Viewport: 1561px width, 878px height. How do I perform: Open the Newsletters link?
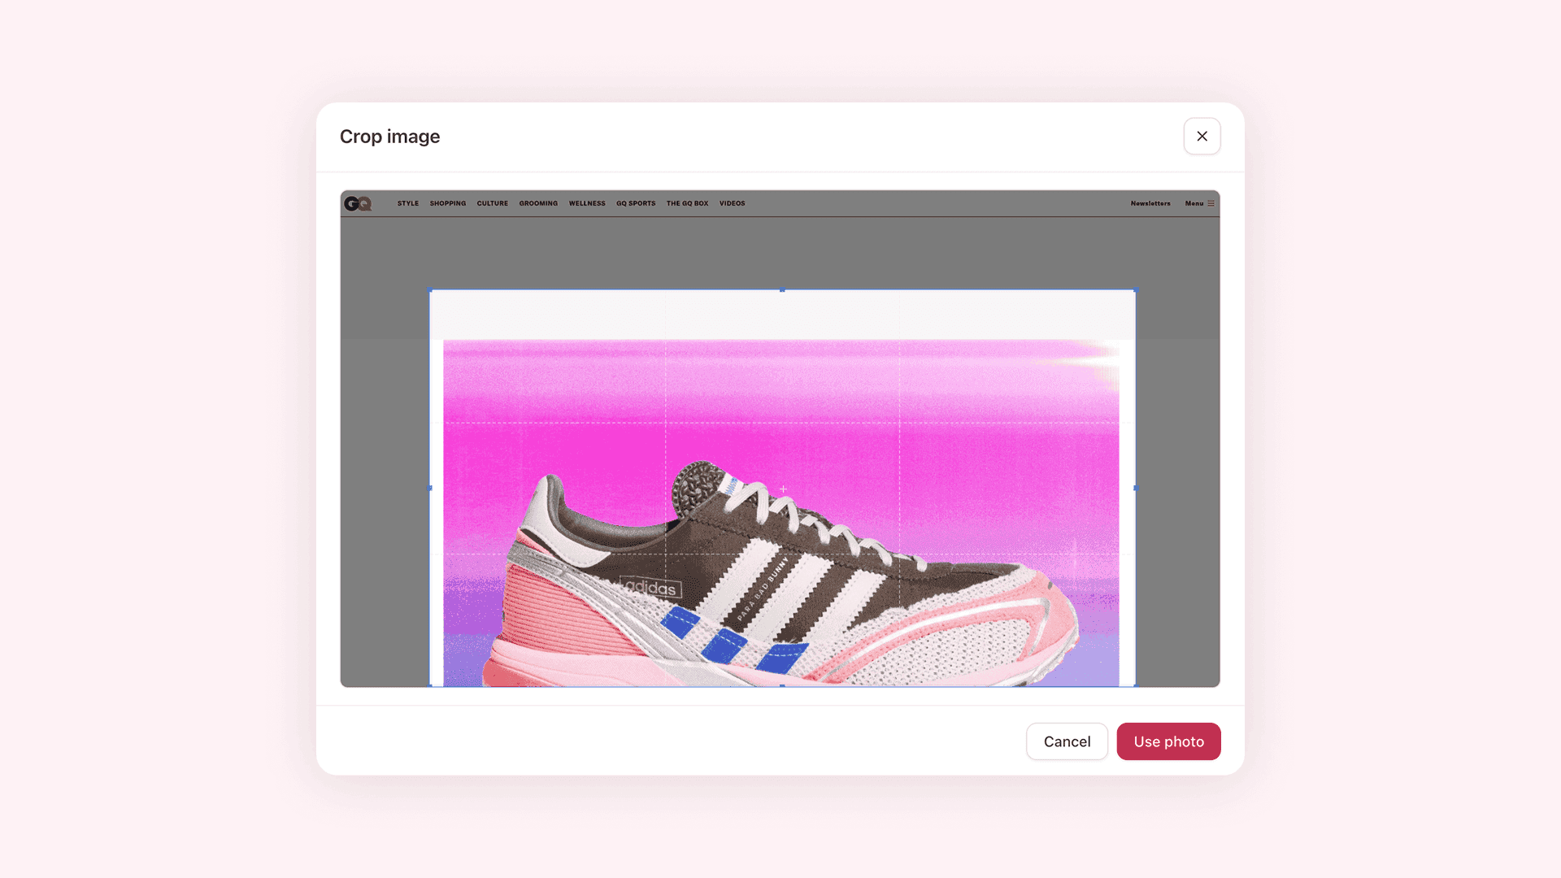1150,204
